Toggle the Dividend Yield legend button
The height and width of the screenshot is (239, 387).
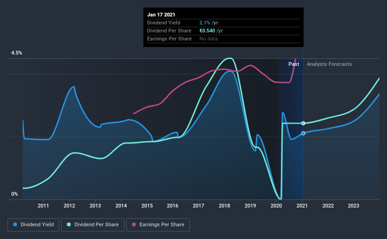pos(33,225)
